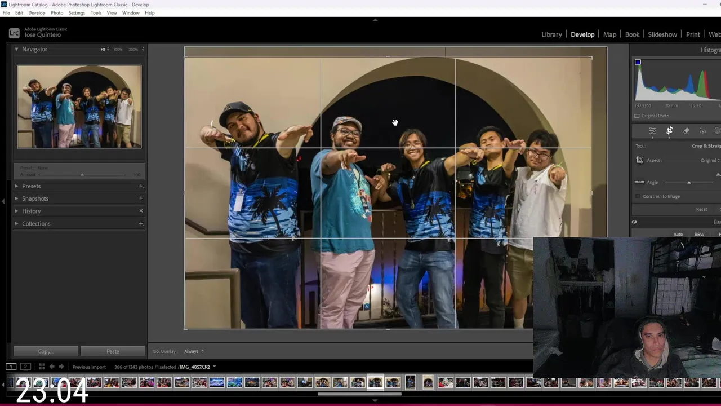Viewport: 721px width, 406px height.
Task: Open the Aspect Original dropdown
Action: point(710,160)
